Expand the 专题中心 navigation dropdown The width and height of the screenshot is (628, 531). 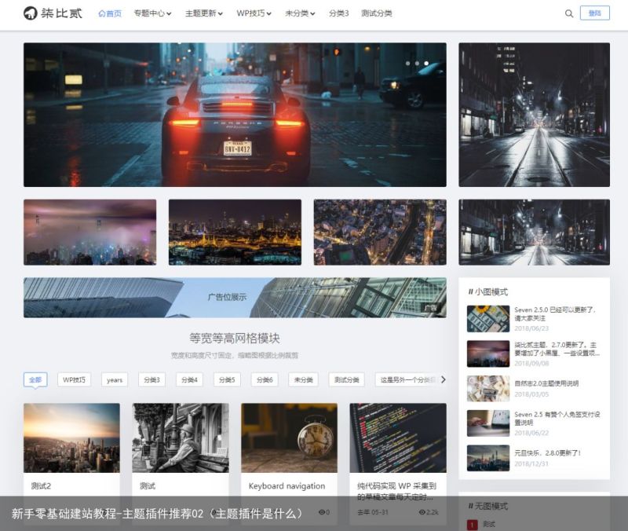(152, 13)
